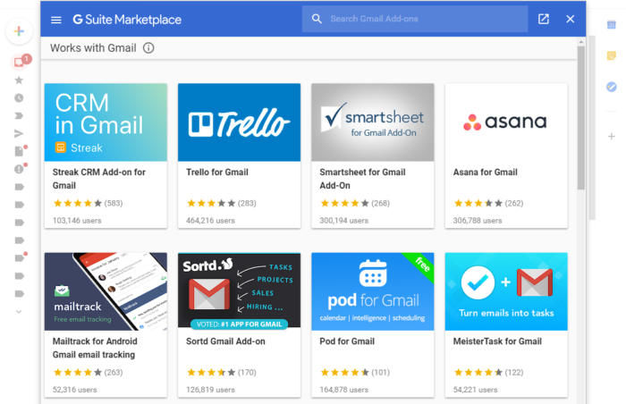
Task: Expand More labels chevron in sidebar
Action: click(19, 311)
